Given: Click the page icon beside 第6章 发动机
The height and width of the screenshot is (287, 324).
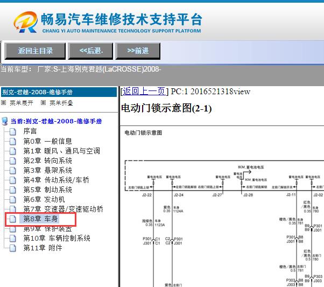Looking at the screenshot, I should point(13,200).
